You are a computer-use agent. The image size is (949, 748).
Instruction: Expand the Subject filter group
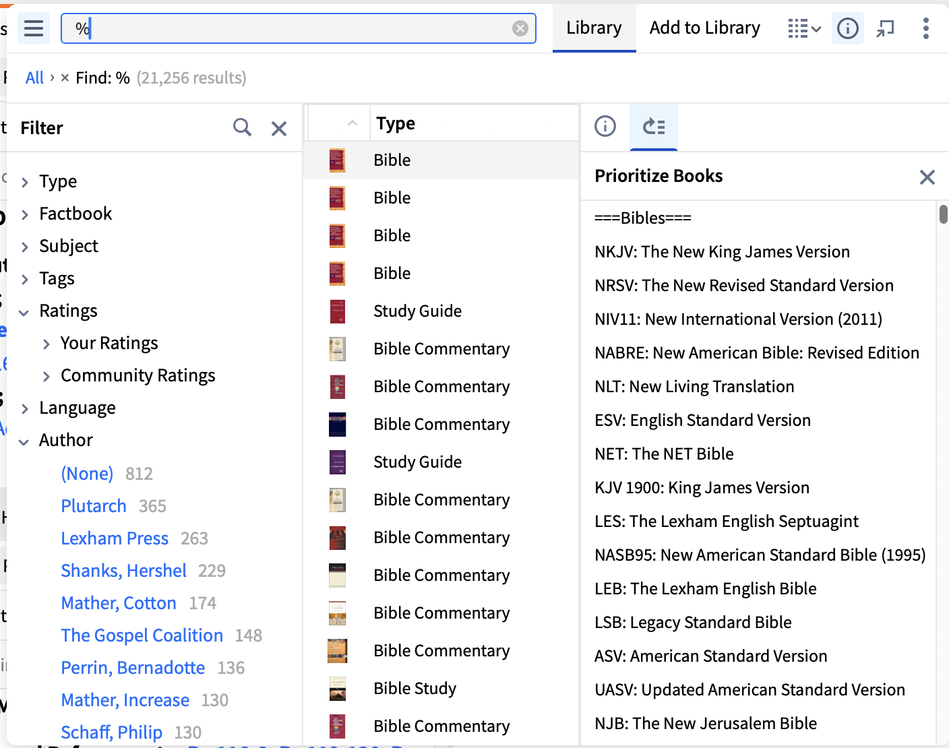point(25,247)
